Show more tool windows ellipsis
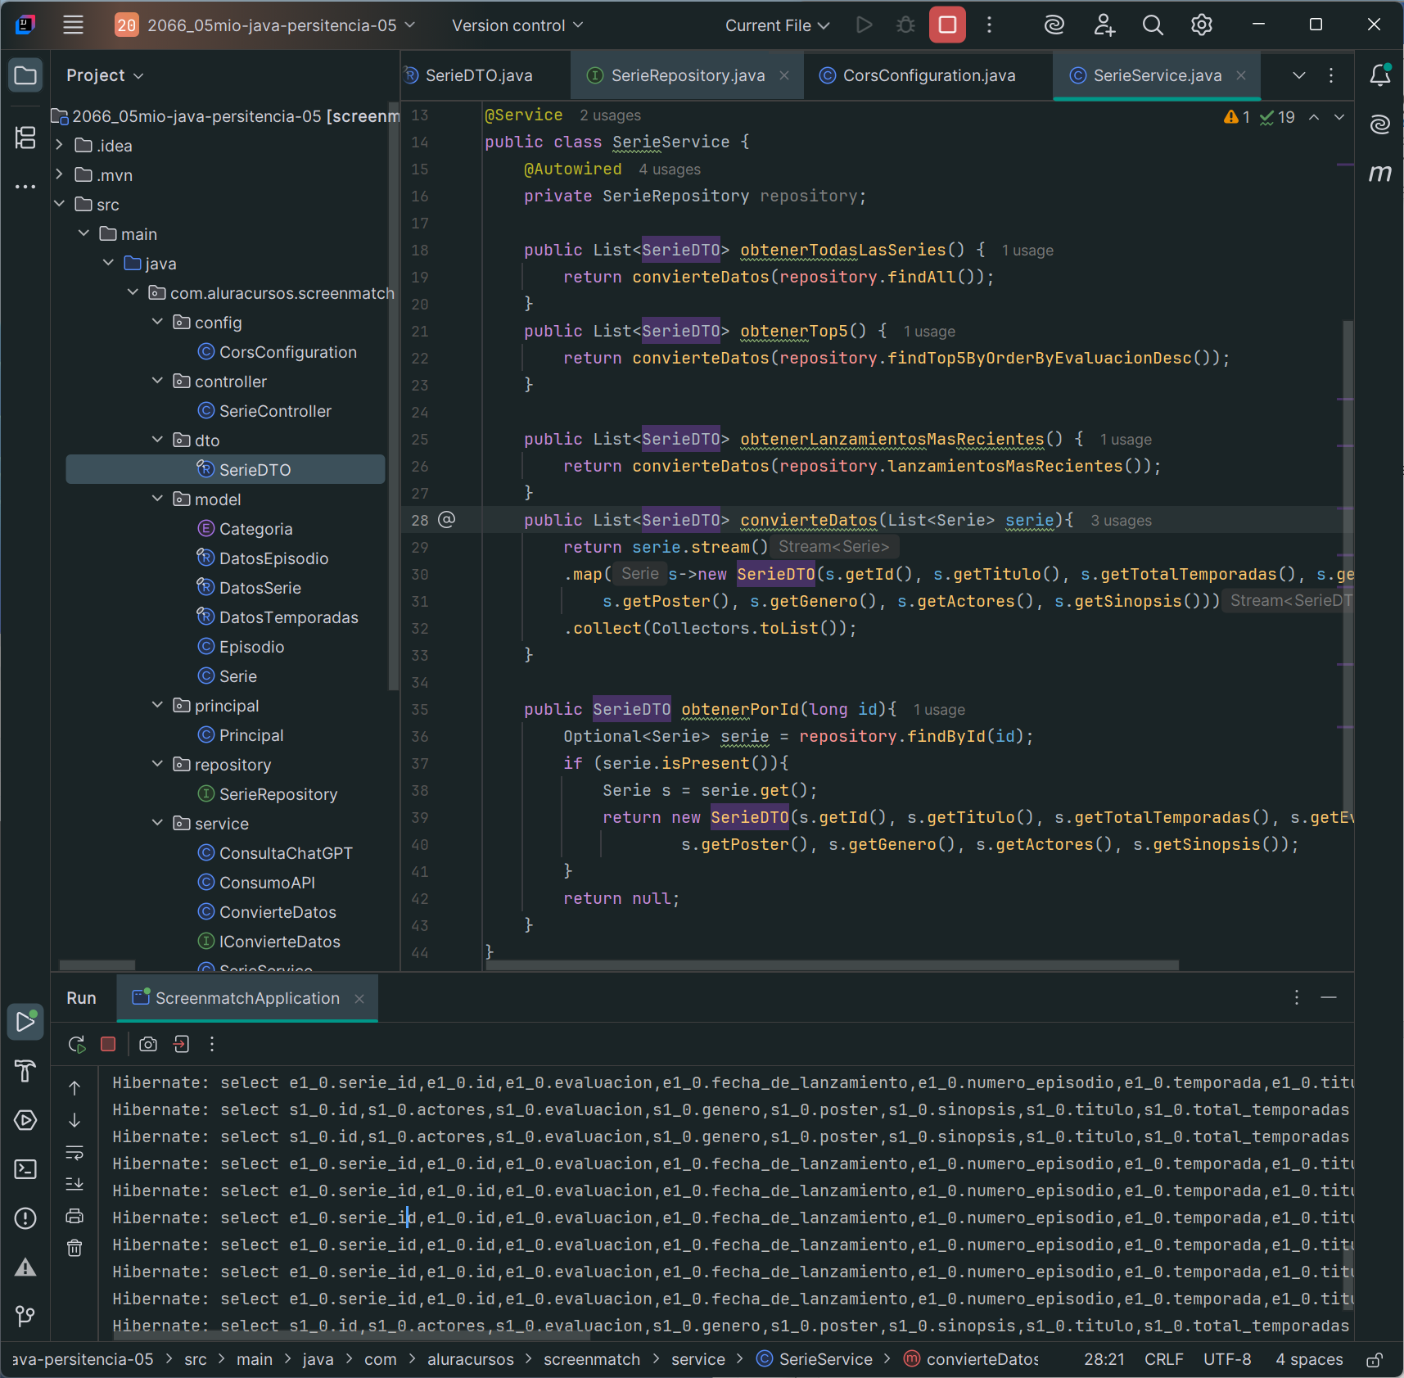Screen dimensions: 1404x1378 coord(25,187)
